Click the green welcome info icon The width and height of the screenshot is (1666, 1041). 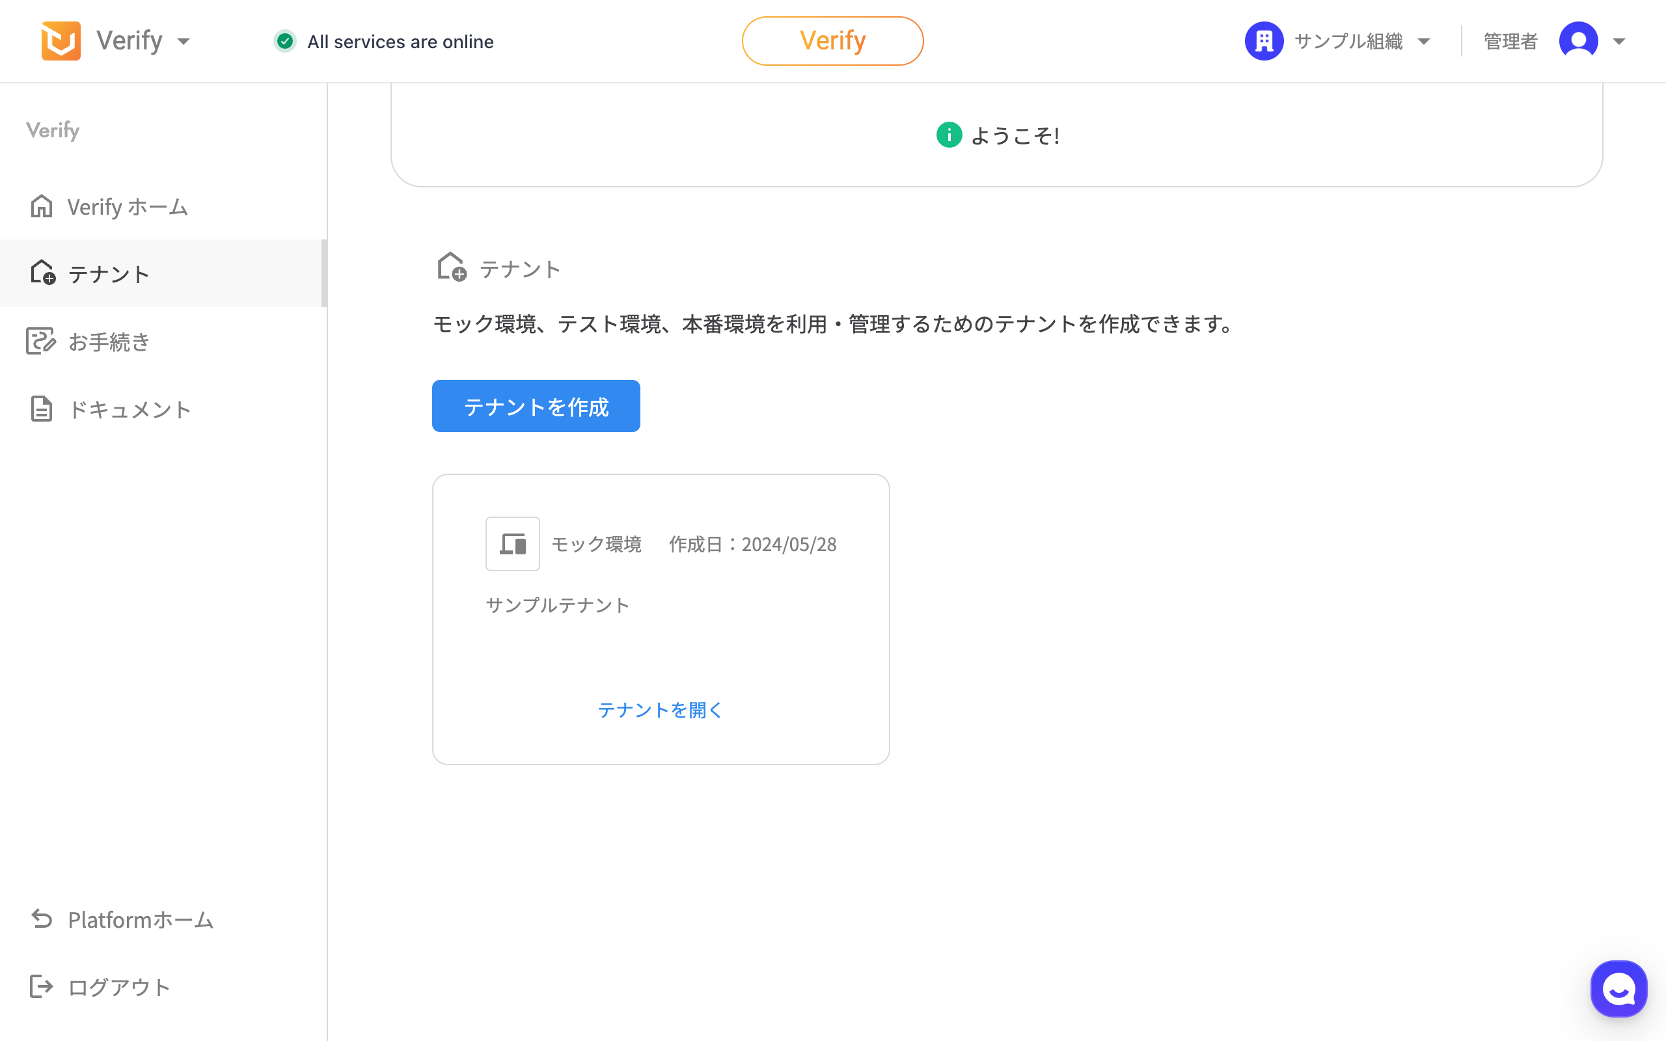[949, 135]
